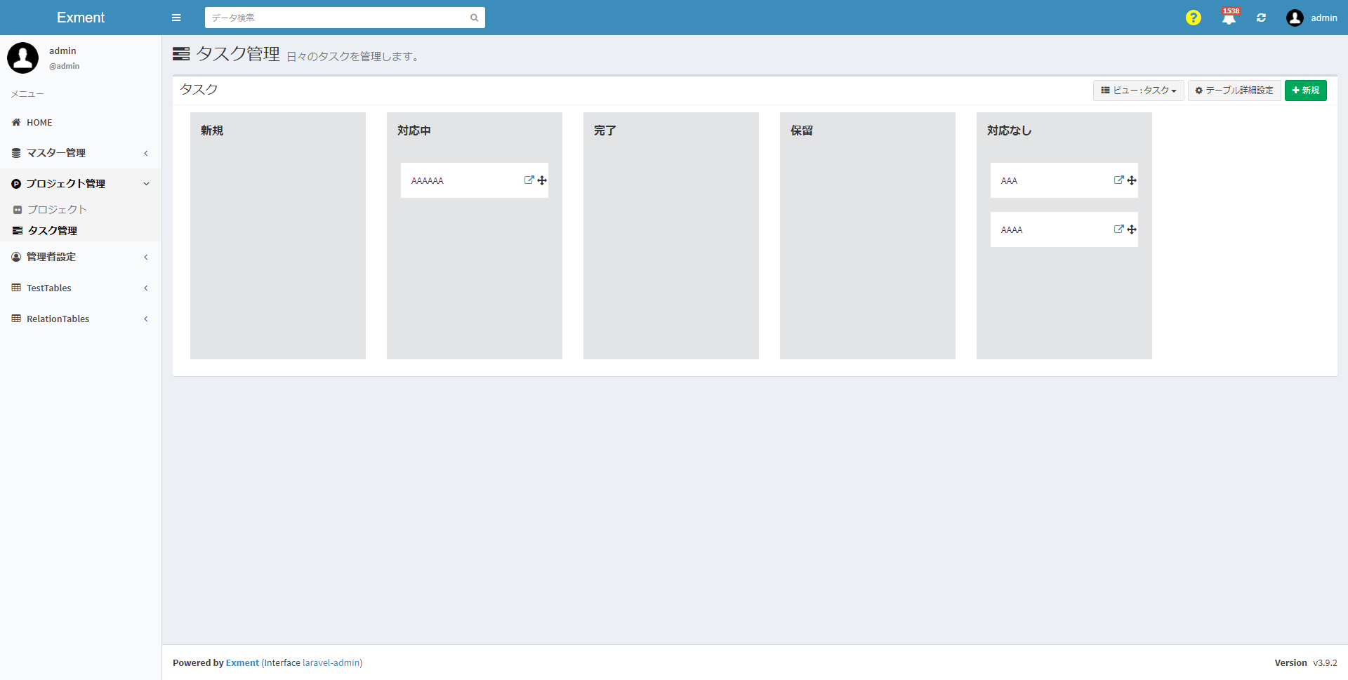Follow the laravel-admin footer link
1348x680 pixels.
(331, 662)
